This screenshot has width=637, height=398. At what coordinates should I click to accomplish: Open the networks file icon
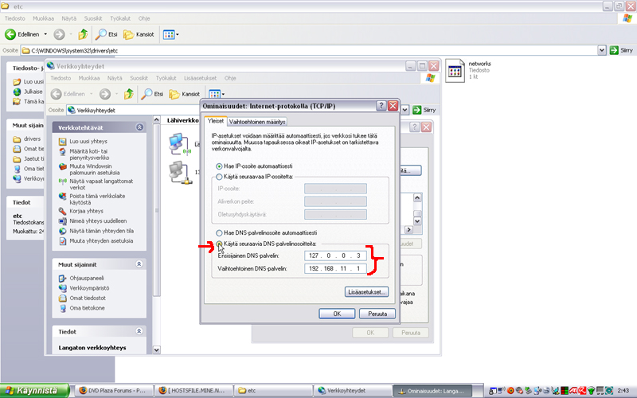[455, 71]
